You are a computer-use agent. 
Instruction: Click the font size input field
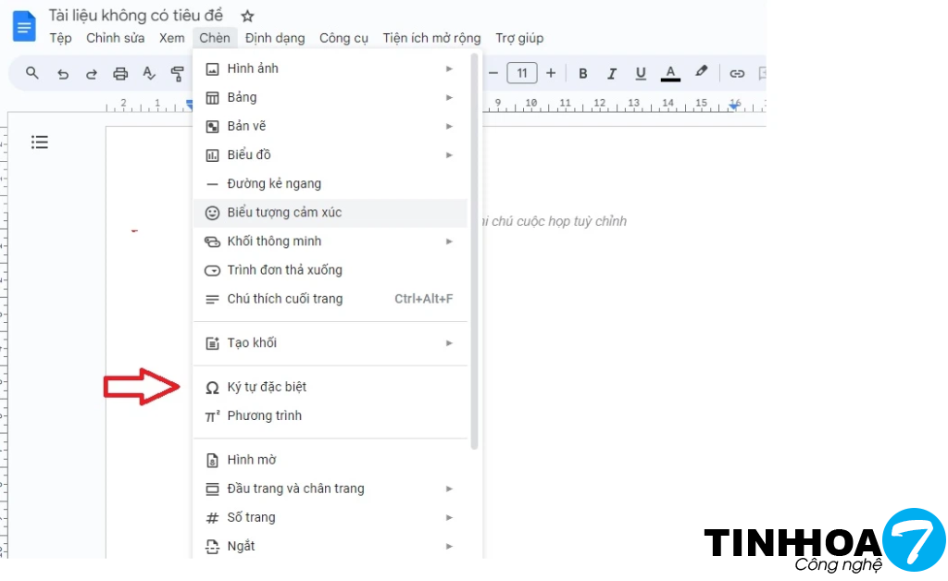pyautogui.click(x=522, y=73)
